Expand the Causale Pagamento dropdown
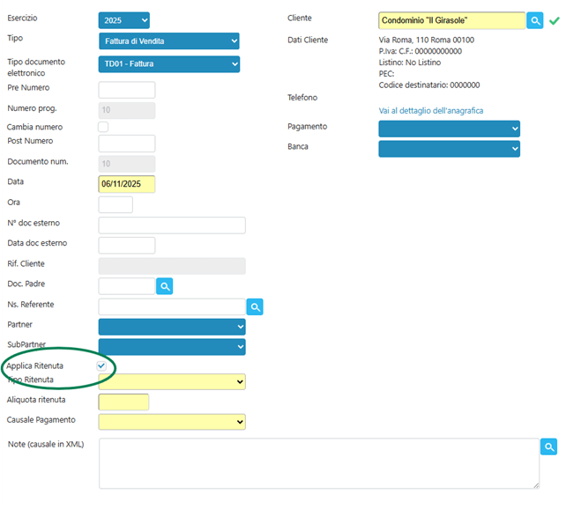 (172, 422)
